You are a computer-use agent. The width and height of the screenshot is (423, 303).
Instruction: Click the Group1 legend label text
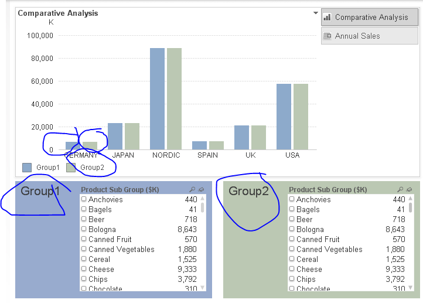pyautogui.click(x=48, y=168)
